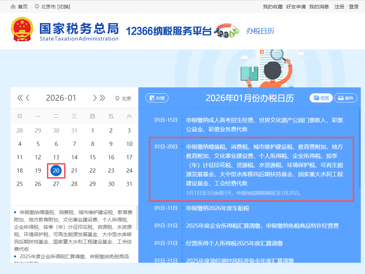
Task: Click the 登录 link
Action: 354,7
